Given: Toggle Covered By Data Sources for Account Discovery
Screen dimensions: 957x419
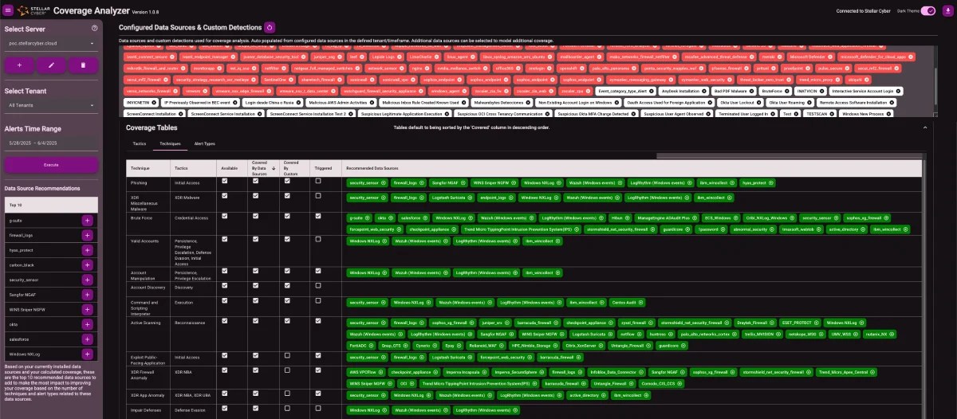Looking at the screenshot, I should [255, 286].
